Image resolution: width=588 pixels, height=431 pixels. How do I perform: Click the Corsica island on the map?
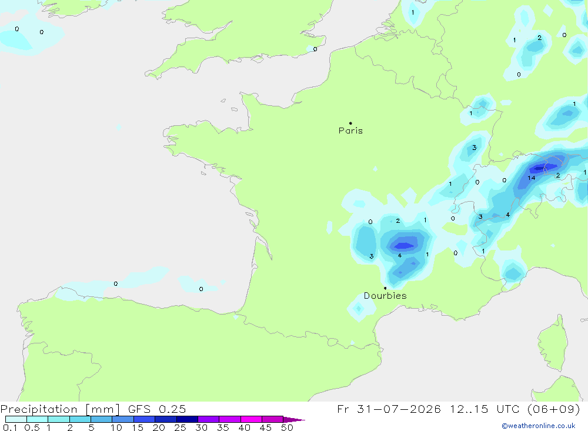click(553, 343)
